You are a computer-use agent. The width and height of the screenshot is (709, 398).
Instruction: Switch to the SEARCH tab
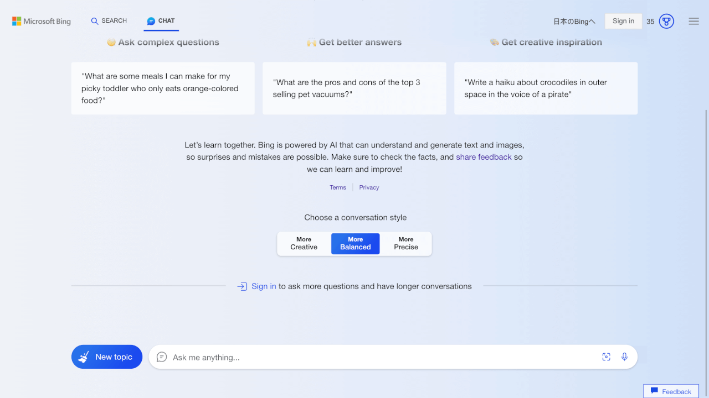109,21
